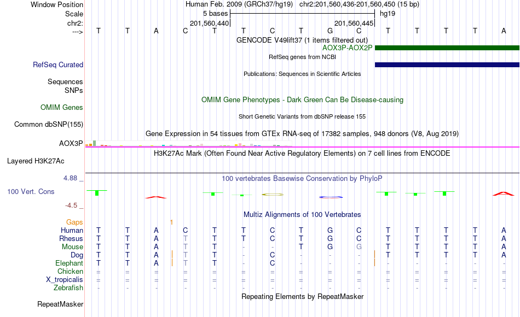The width and height of the screenshot is (520, 317).
Task: Click the 201,560,440 coordinate label
Action: click(x=209, y=24)
